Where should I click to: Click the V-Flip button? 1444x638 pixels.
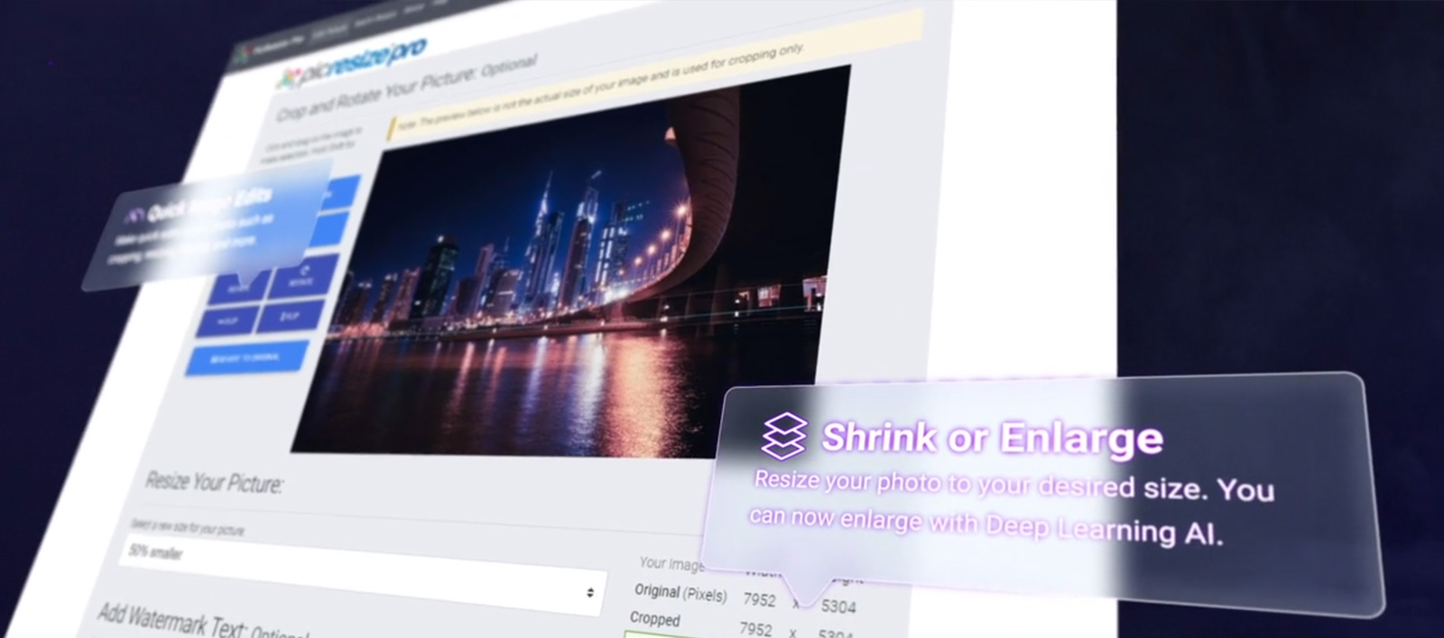291,316
